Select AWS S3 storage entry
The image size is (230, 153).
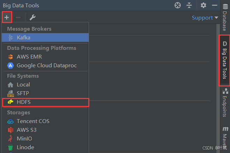click(x=26, y=130)
